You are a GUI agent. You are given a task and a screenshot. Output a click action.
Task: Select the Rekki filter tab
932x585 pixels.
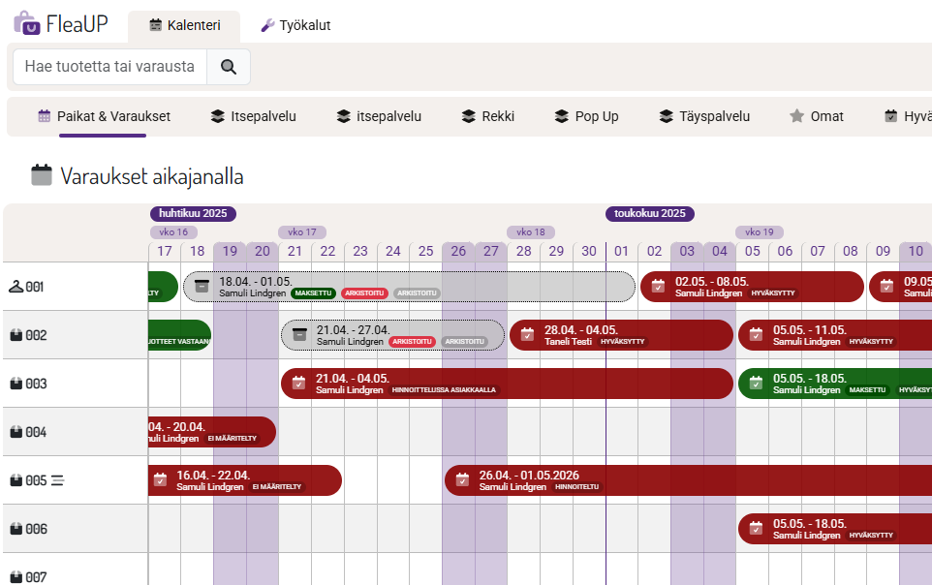pos(488,116)
